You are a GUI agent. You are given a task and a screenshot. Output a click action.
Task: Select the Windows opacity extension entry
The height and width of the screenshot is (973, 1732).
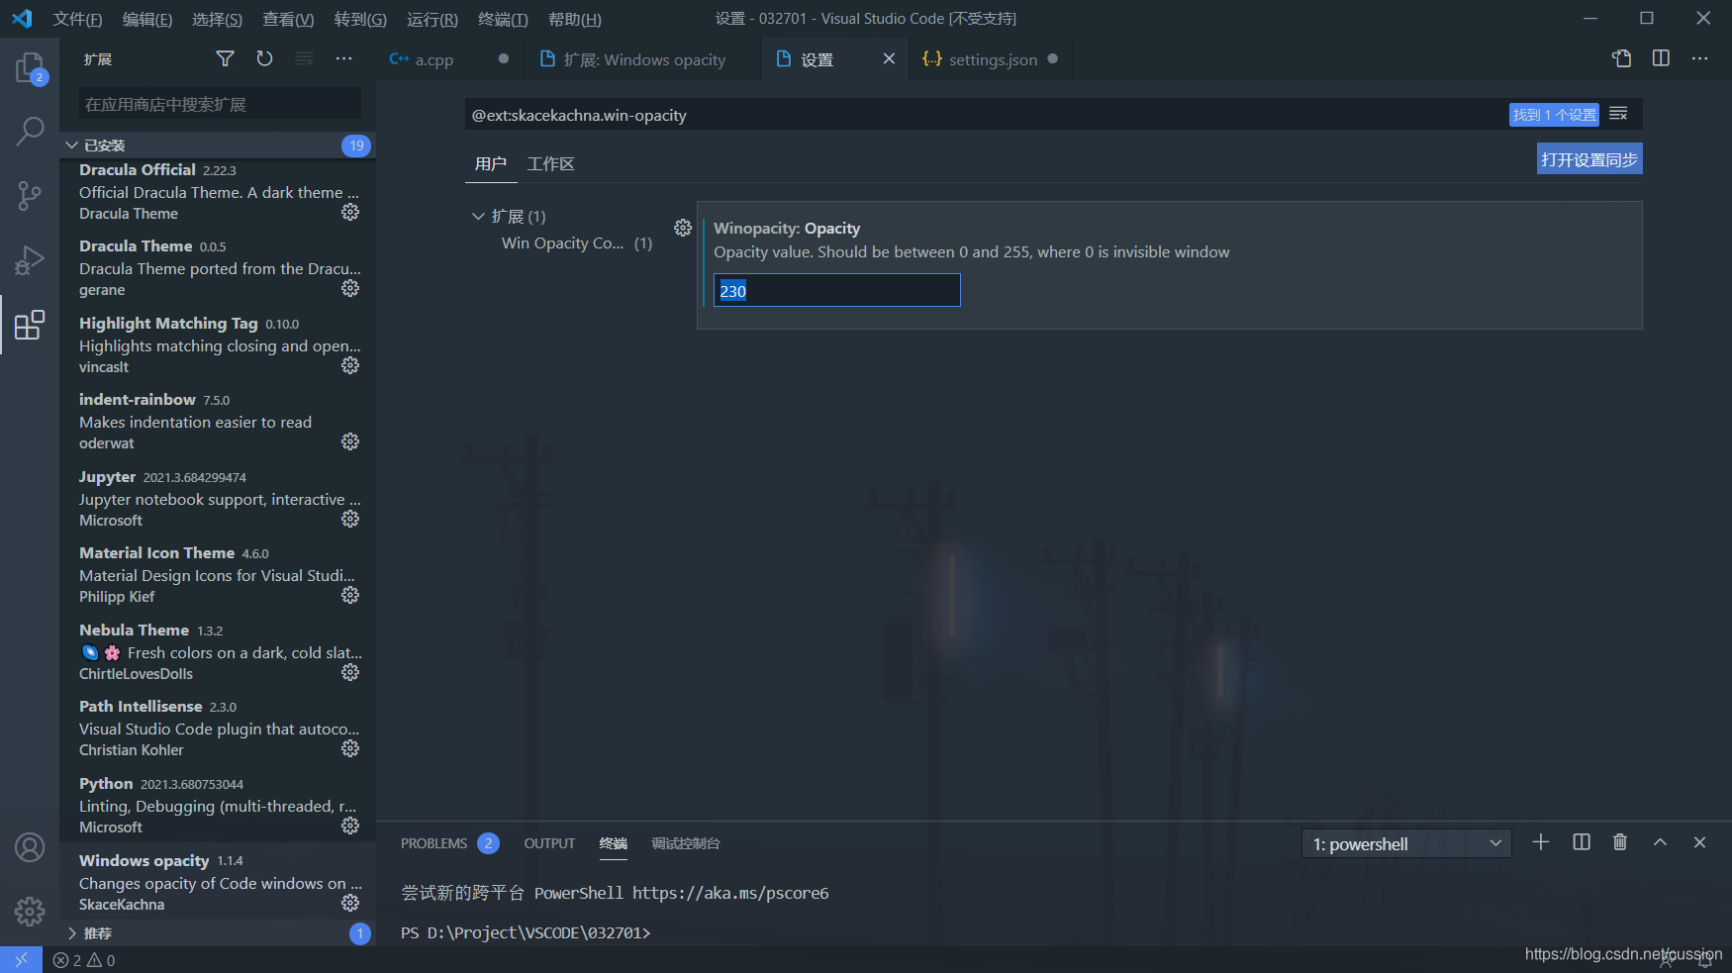(x=218, y=882)
